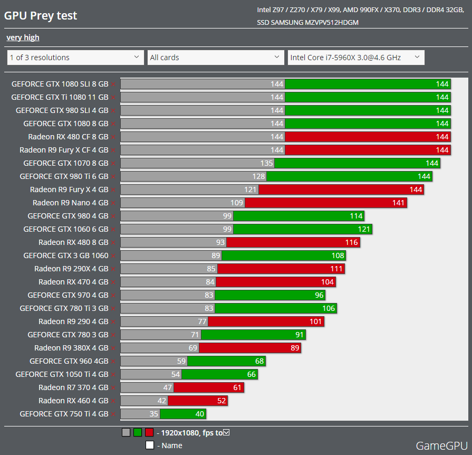Click the "Name" legend label
Screen dimensions: 472x455
(x=172, y=445)
